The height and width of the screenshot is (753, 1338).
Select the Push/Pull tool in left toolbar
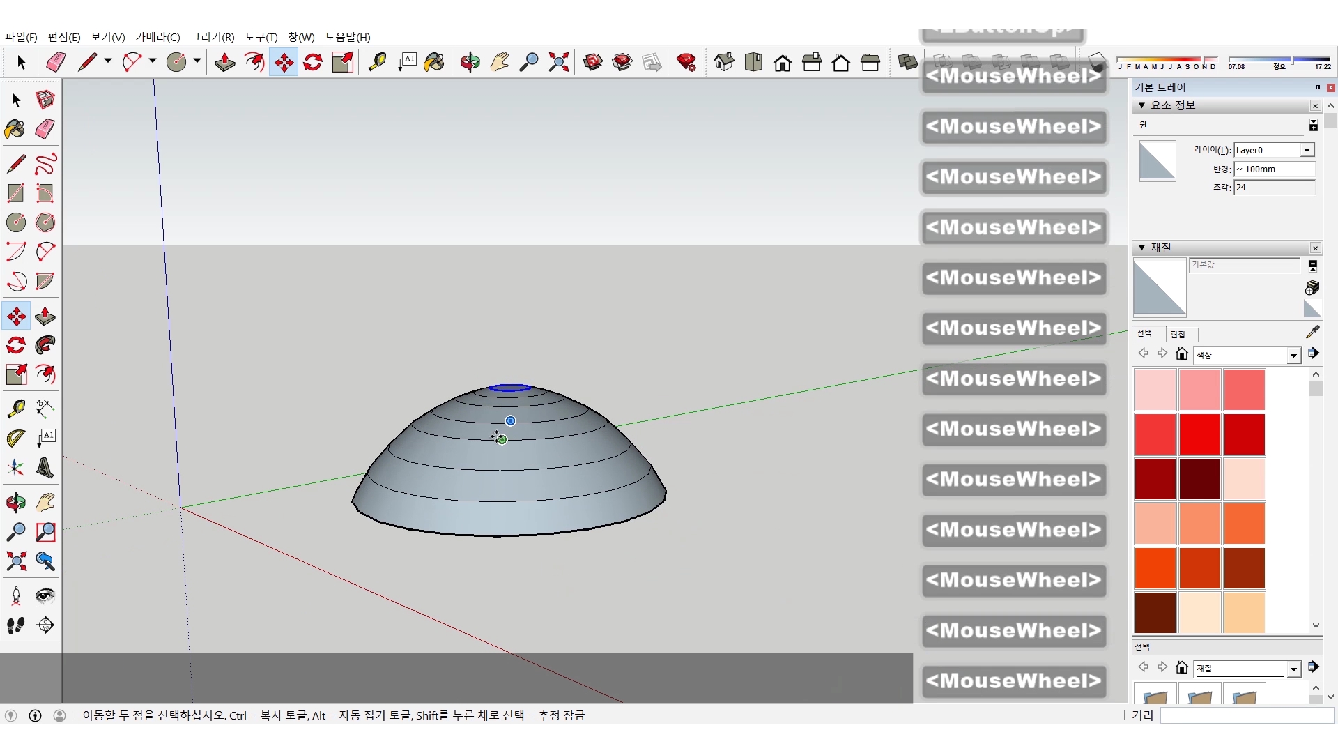pos(45,317)
